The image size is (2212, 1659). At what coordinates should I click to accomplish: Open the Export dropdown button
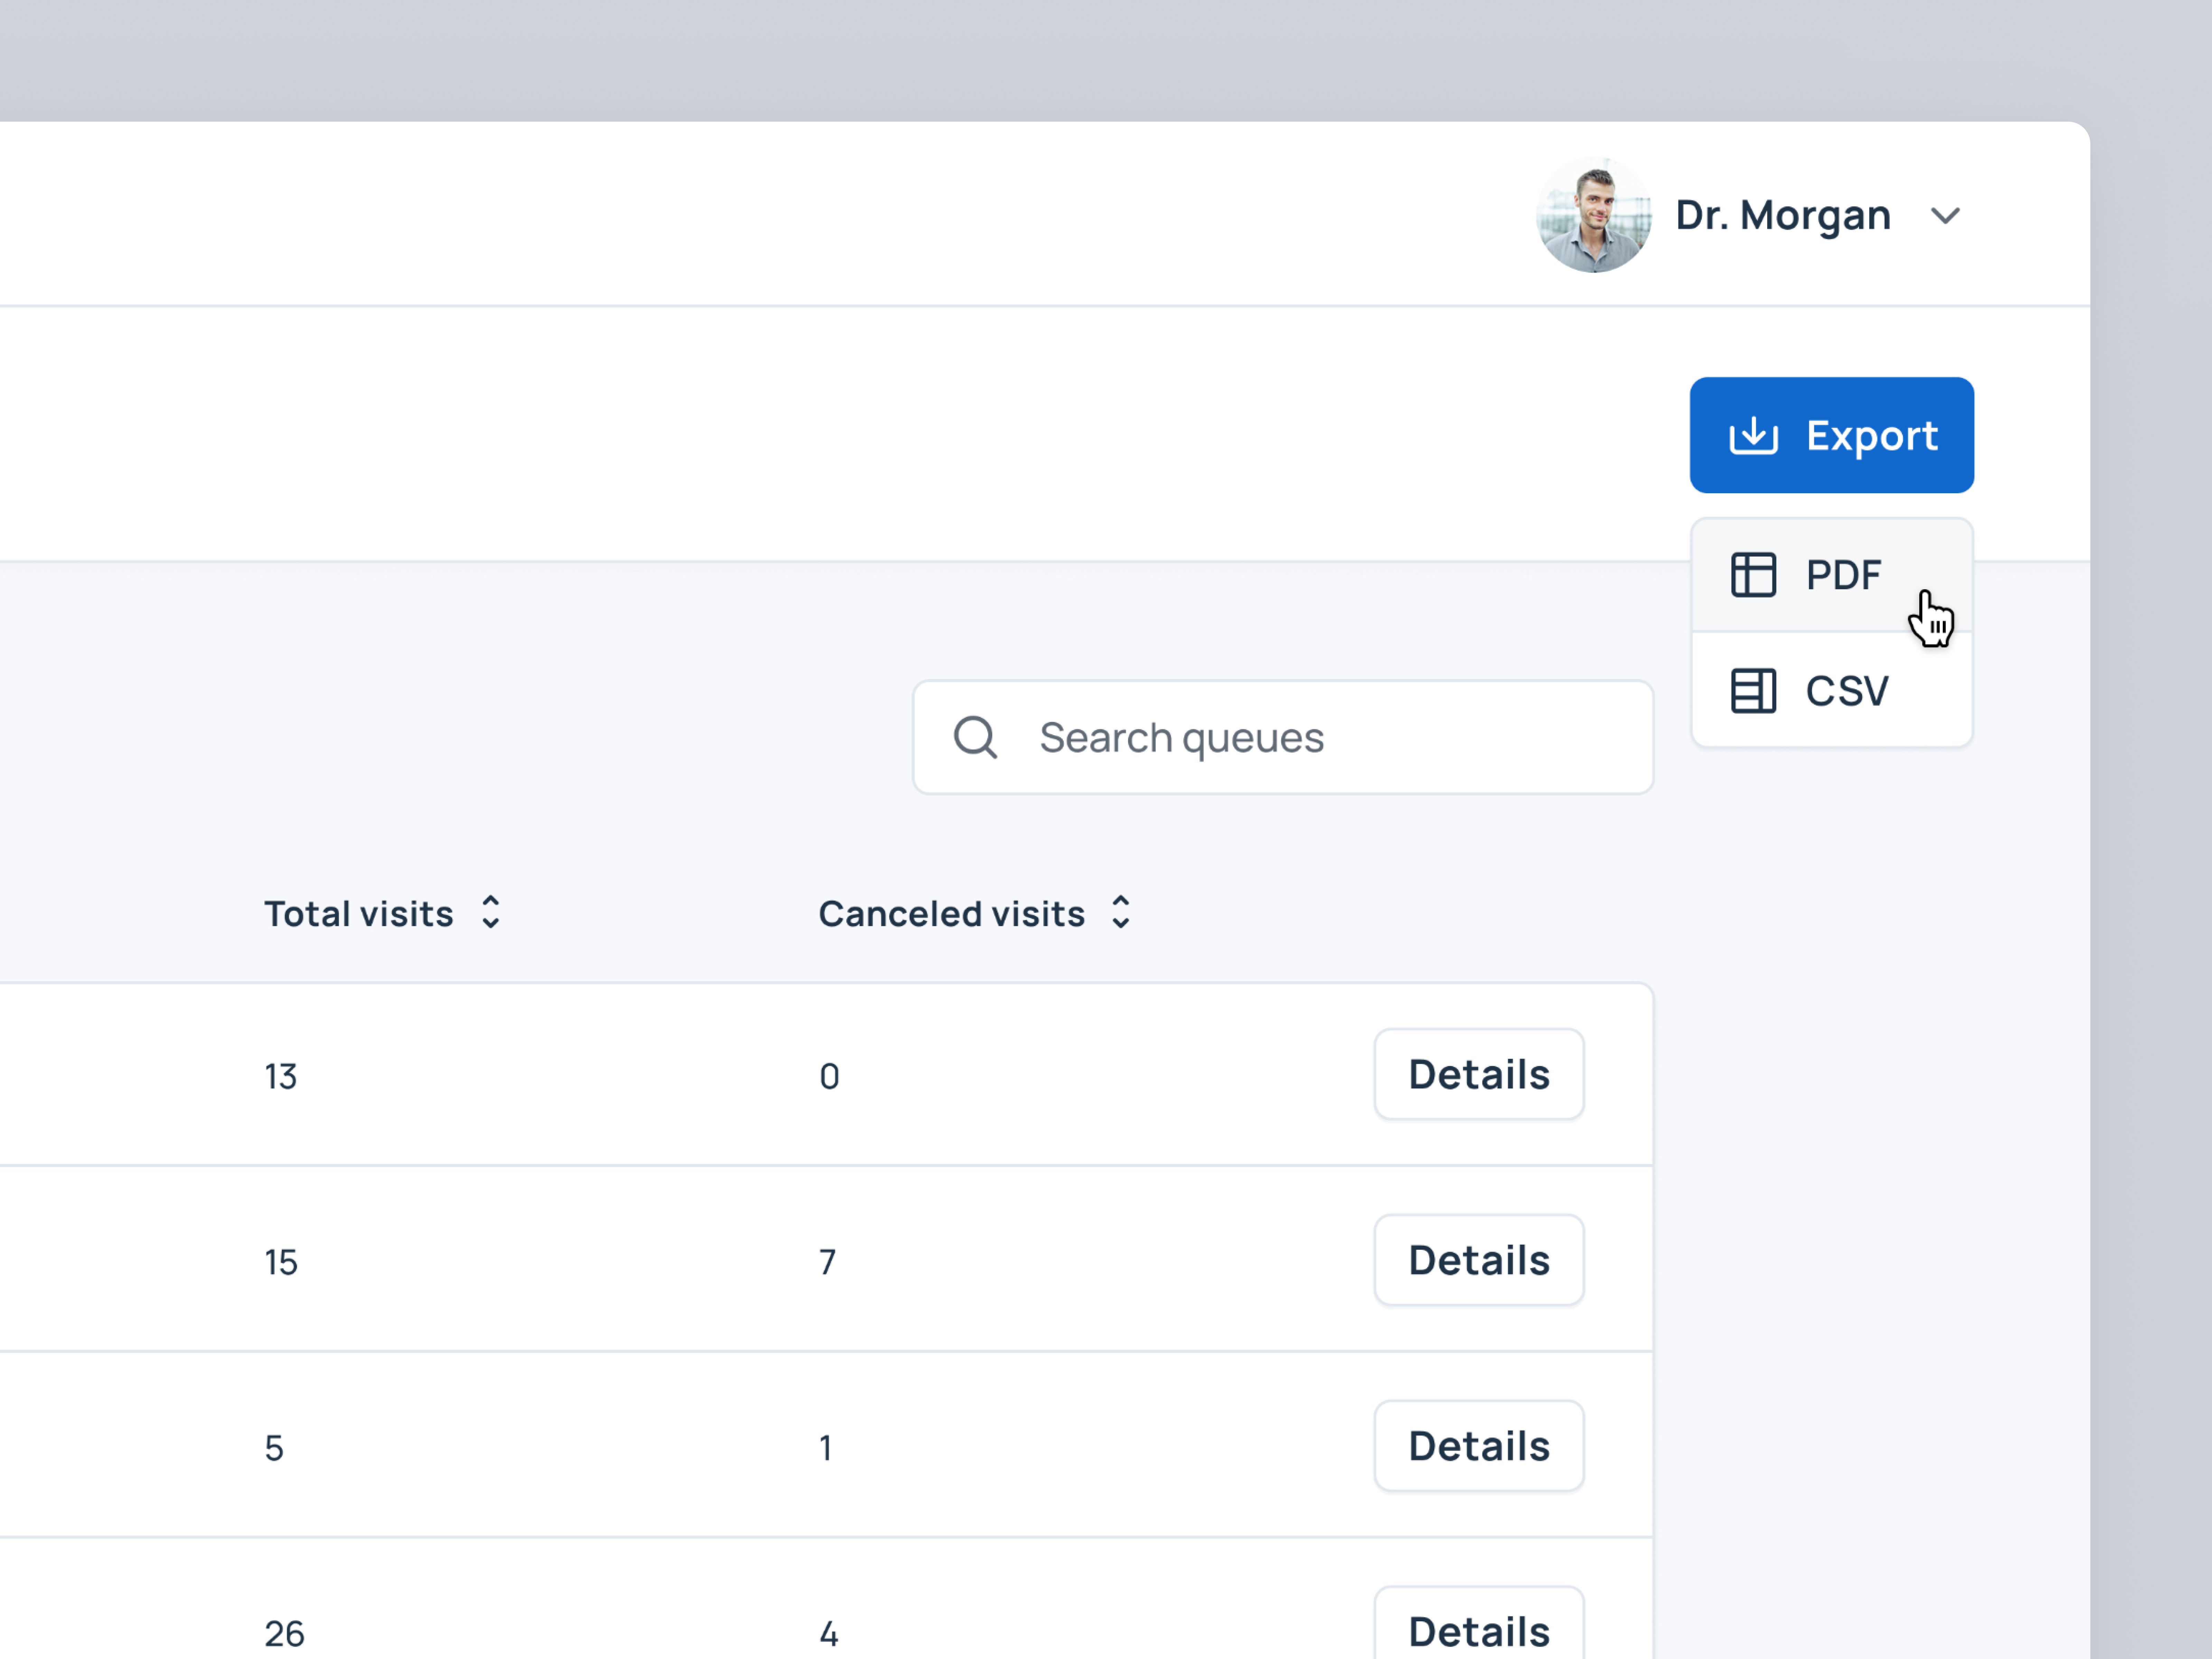pyautogui.click(x=1831, y=435)
